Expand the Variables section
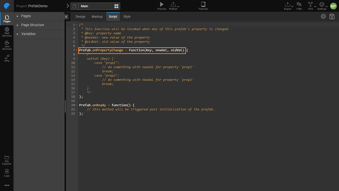339x191 pixels. [x=17, y=34]
